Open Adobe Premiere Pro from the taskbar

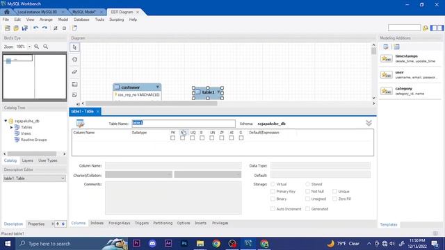click(x=136, y=244)
